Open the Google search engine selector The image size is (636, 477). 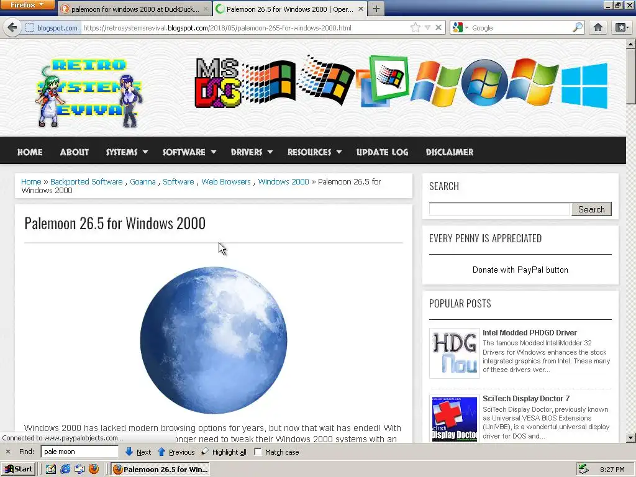click(460, 27)
